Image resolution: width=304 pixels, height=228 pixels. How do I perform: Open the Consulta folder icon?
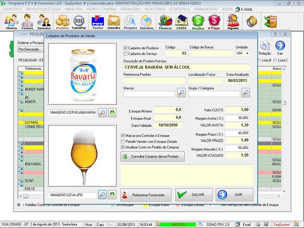(114, 22)
